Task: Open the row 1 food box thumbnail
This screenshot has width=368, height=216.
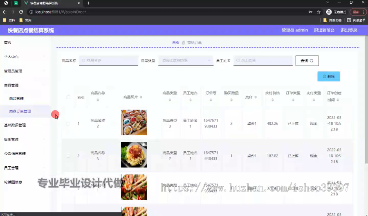Action: [x=134, y=122]
